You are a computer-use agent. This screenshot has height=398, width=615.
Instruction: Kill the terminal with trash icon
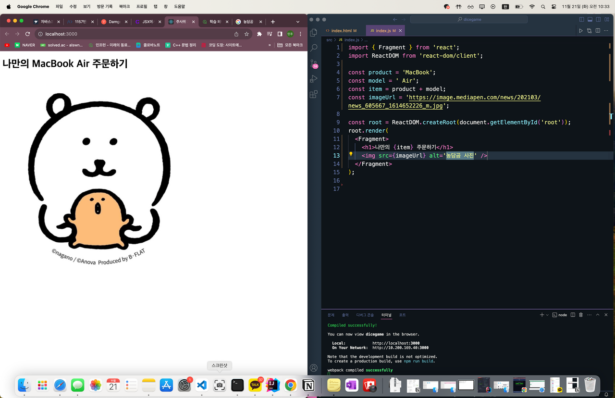[581, 315]
